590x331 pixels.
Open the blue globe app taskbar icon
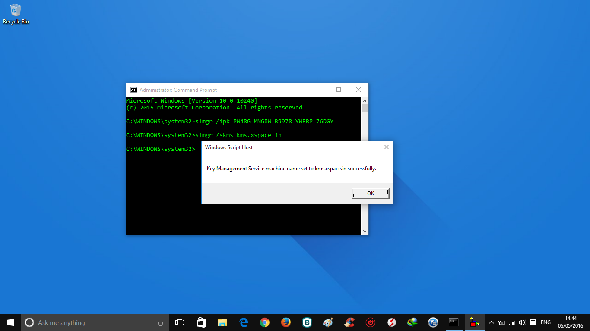click(x=433, y=322)
